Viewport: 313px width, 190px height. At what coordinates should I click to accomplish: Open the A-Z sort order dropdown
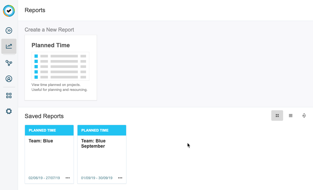(x=304, y=116)
